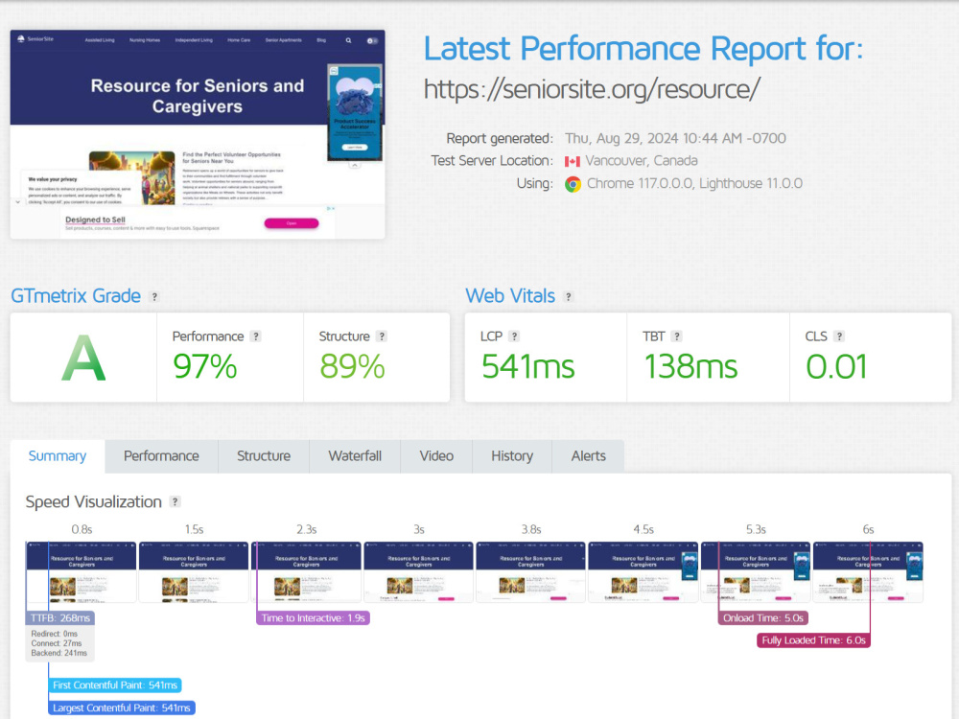
Task: Click the 97% Performance score
Action: point(205,367)
